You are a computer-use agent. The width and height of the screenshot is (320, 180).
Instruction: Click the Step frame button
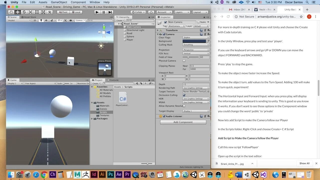click(110, 12)
